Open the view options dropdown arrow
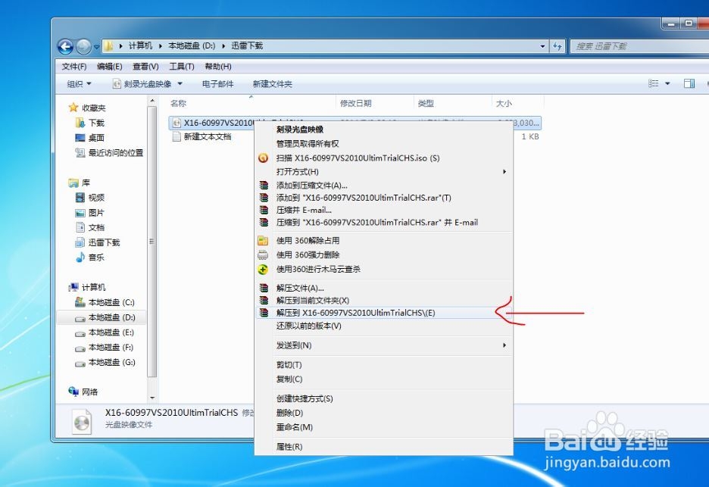 click(x=667, y=83)
